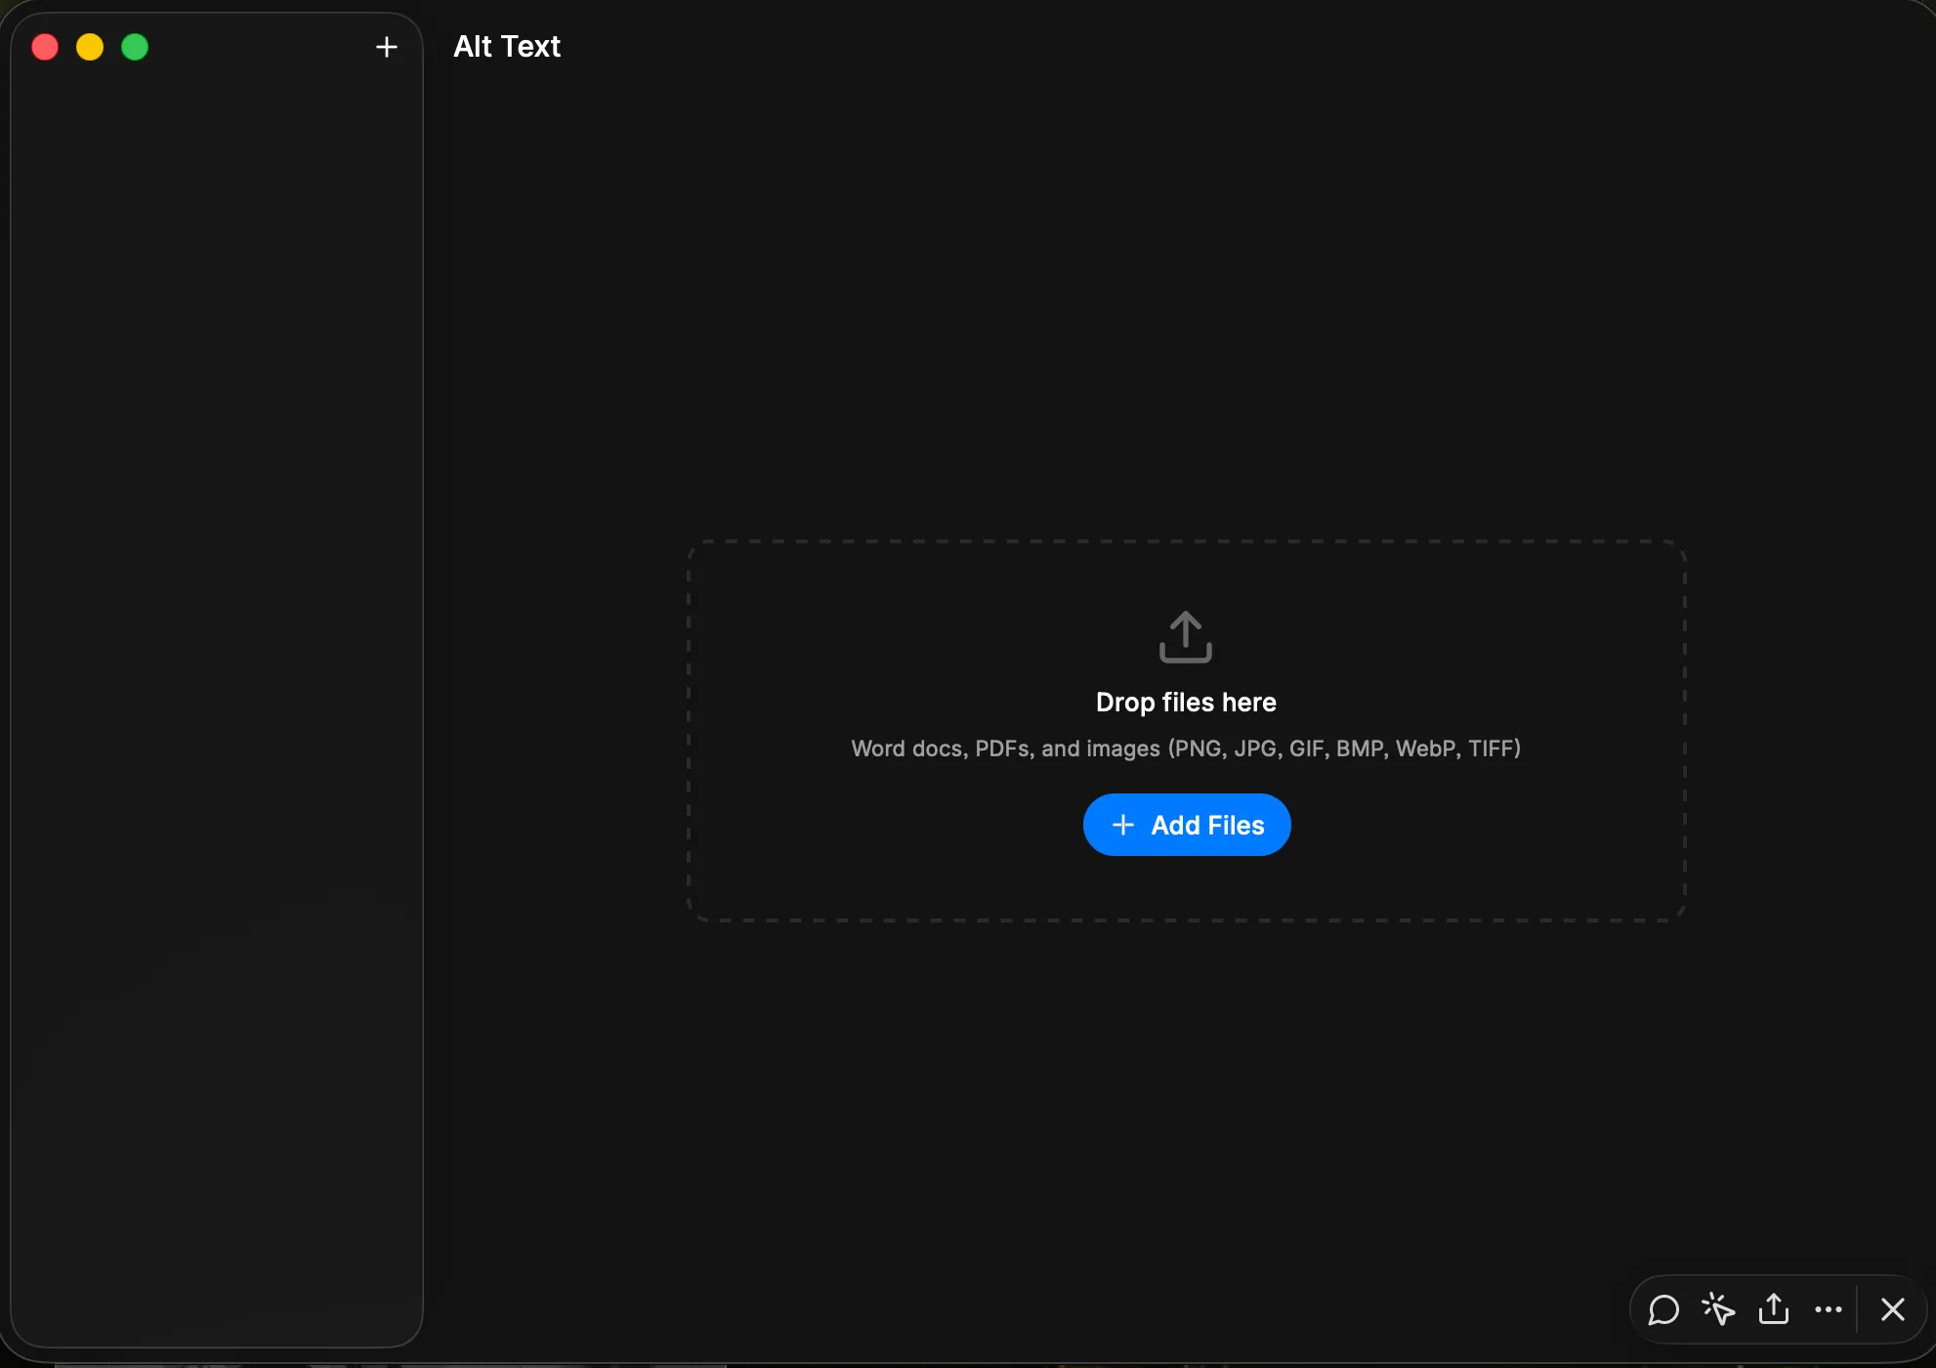Screen dimensions: 1936x1368
Task: Open the three-dots more options menu
Action: coord(1829,1309)
